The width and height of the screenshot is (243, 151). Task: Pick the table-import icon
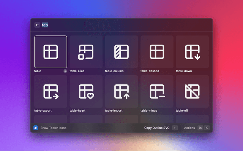[121, 91]
